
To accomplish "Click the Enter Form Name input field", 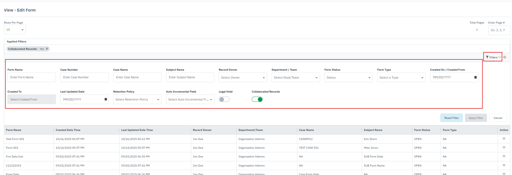I will pyautogui.click(x=32, y=78).
